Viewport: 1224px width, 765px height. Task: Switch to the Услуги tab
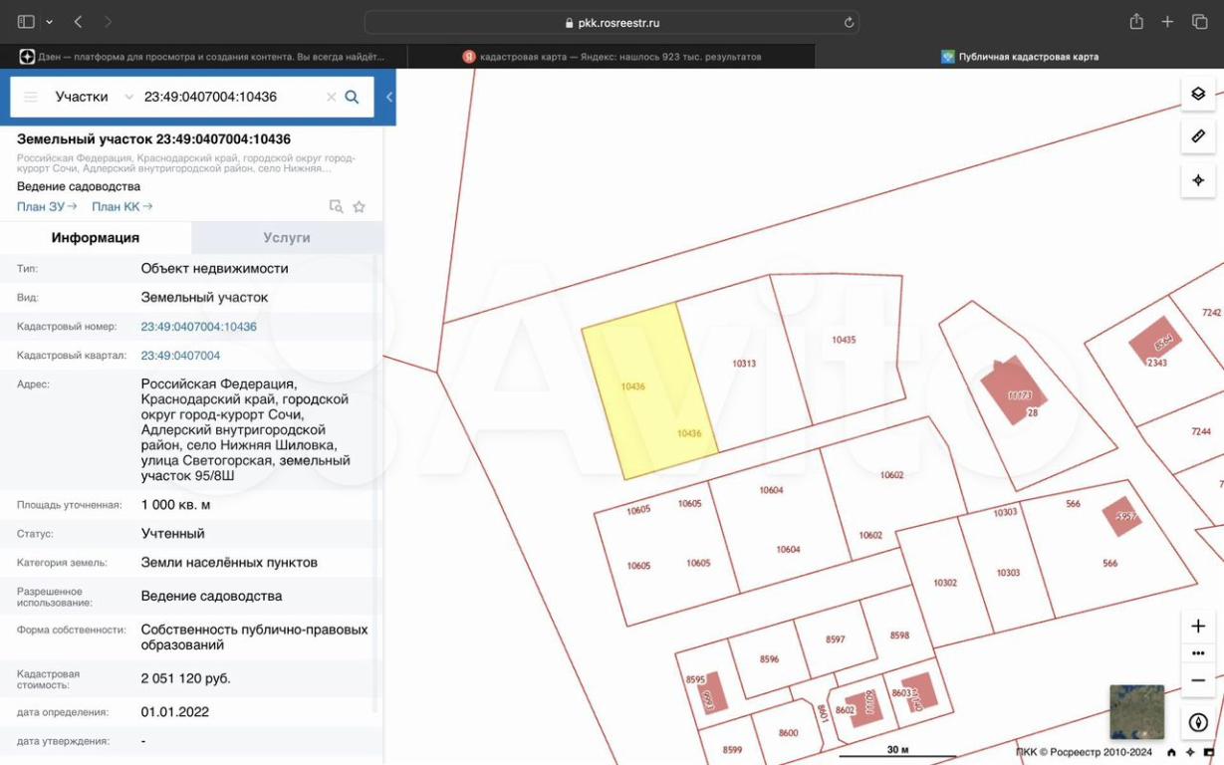[x=287, y=238]
